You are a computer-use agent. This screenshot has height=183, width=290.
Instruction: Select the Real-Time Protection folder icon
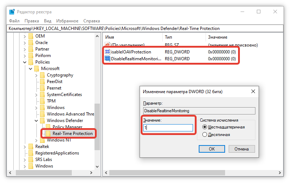coord(48,134)
